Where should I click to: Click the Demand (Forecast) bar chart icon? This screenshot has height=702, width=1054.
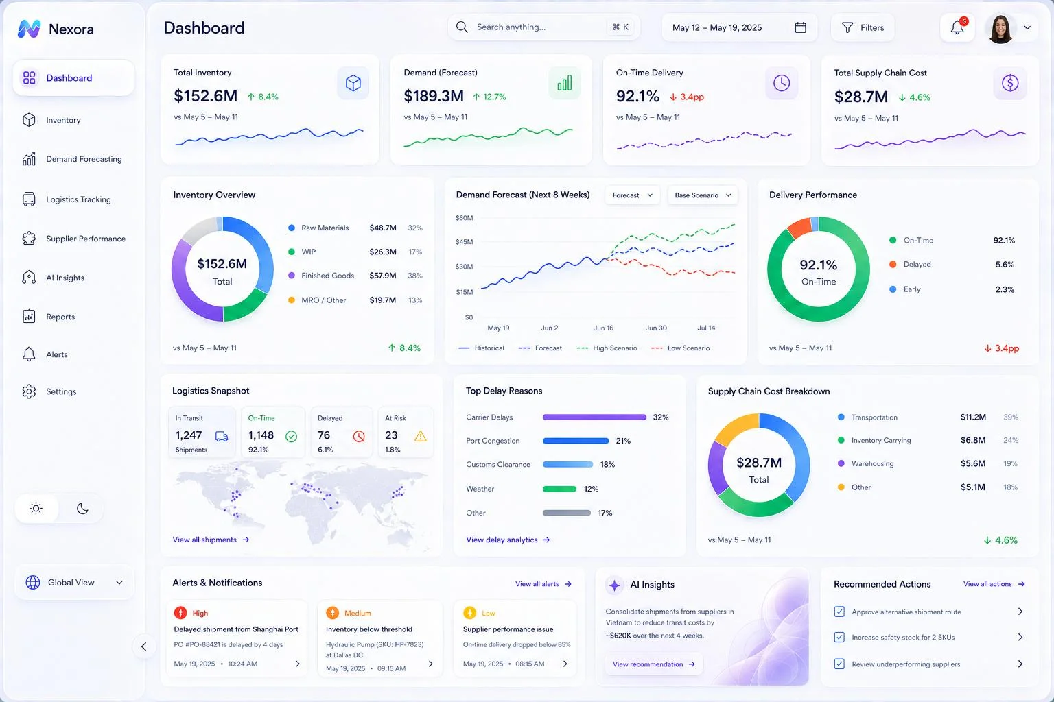coord(565,84)
